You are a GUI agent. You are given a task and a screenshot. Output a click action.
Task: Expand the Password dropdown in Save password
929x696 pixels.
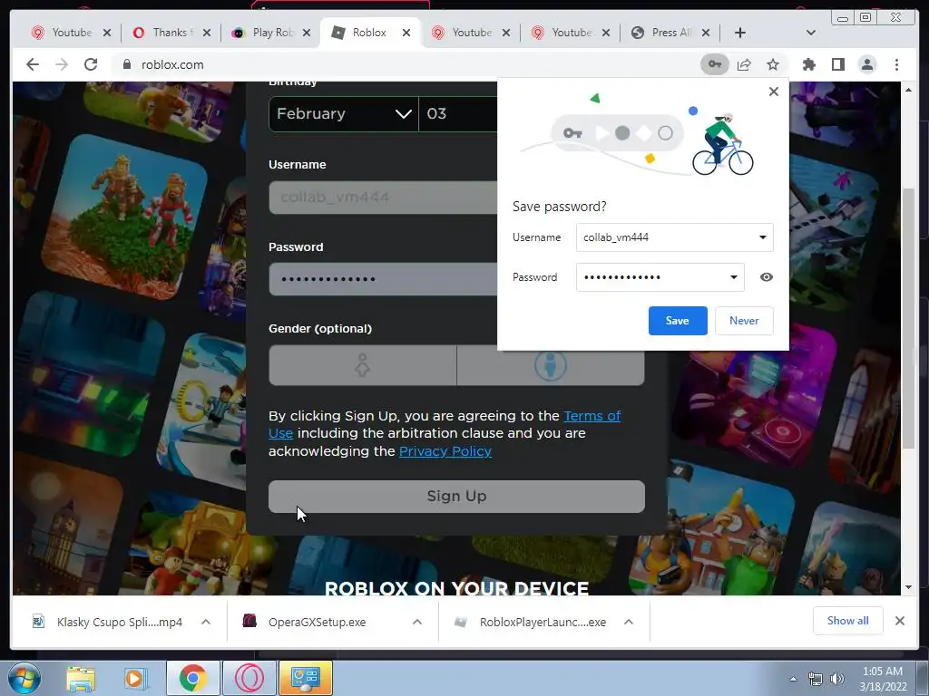point(733,277)
